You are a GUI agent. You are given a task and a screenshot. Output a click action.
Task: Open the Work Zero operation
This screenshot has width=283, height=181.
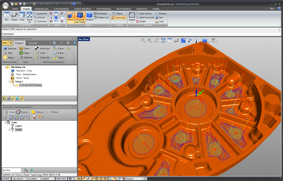(42, 49)
